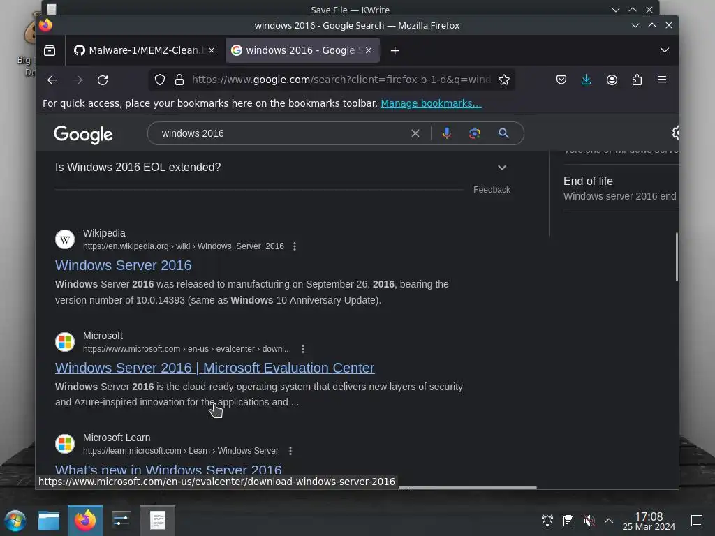Image resolution: width=715 pixels, height=536 pixels.
Task: Open the extensions puzzle icon
Action: pyautogui.click(x=637, y=80)
